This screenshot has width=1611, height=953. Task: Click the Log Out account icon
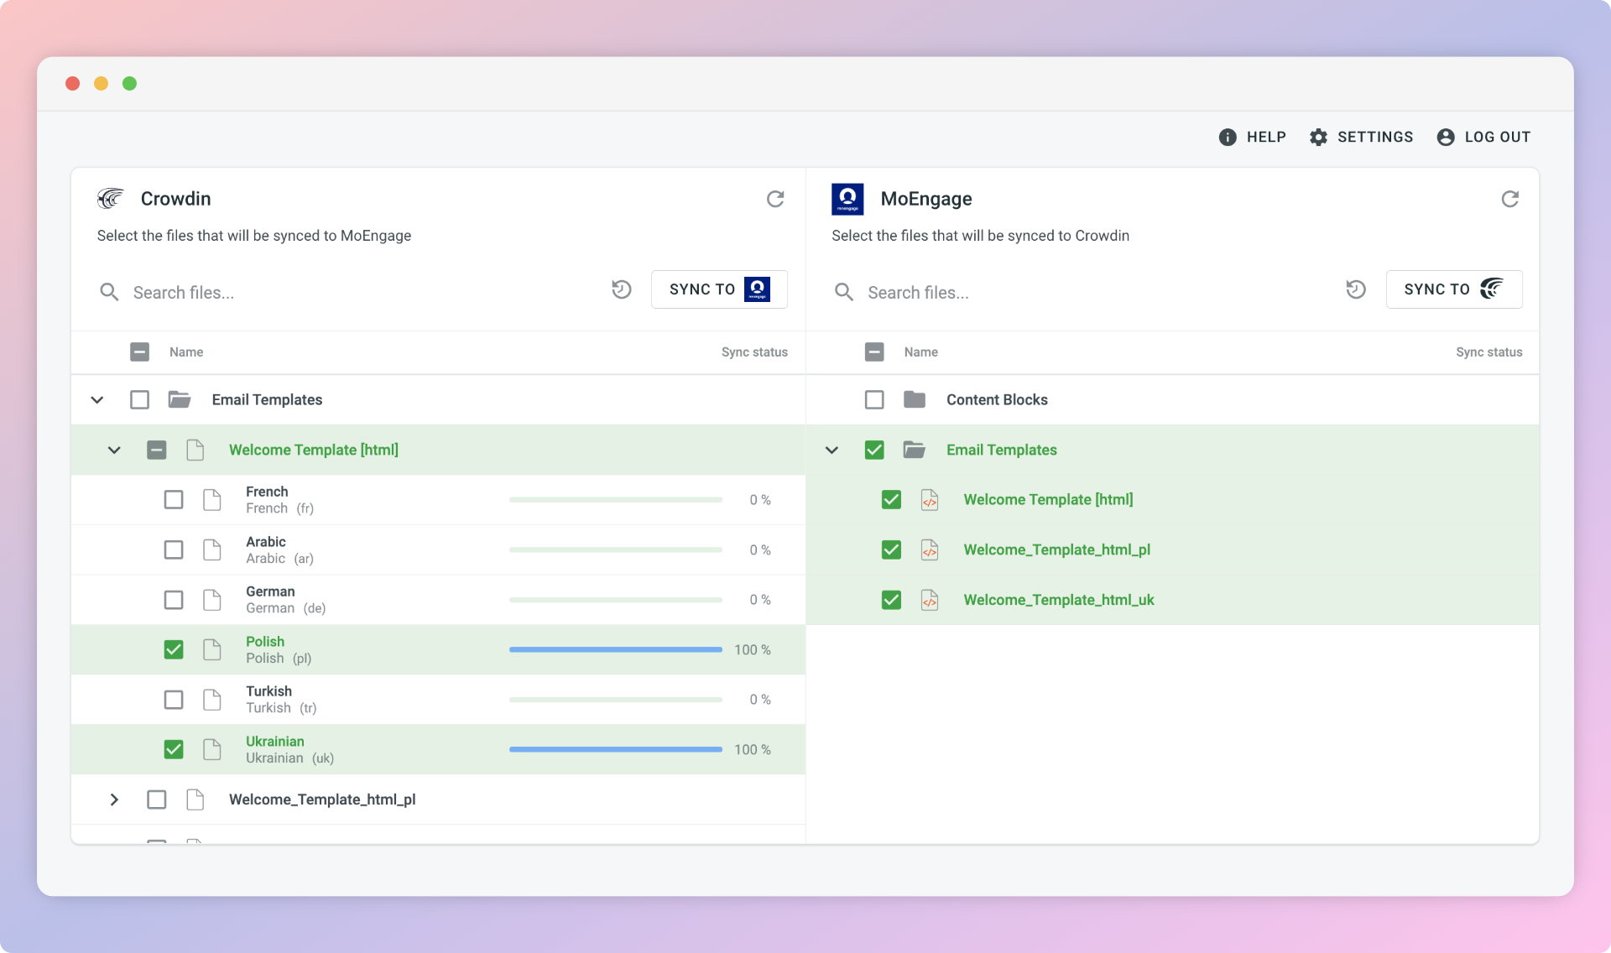1446,137
